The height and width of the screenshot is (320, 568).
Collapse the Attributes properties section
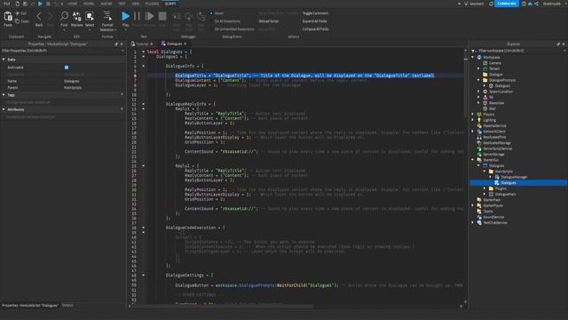pos(4,109)
